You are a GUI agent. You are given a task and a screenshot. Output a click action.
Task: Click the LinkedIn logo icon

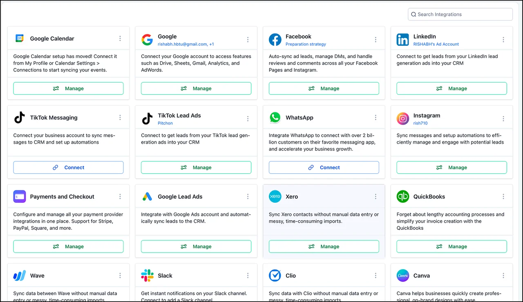[403, 40]
